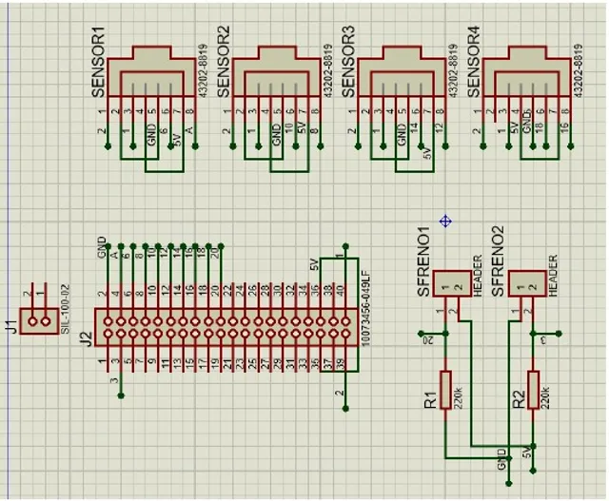Click the 43202-8819 label beside SENSOR4
This screenshot has height=501, width=609.
click(x=578, y=67)
